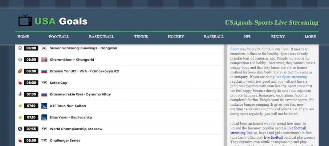Go to the BASKETBALL section
329x146 pixels.
[102, 37]
